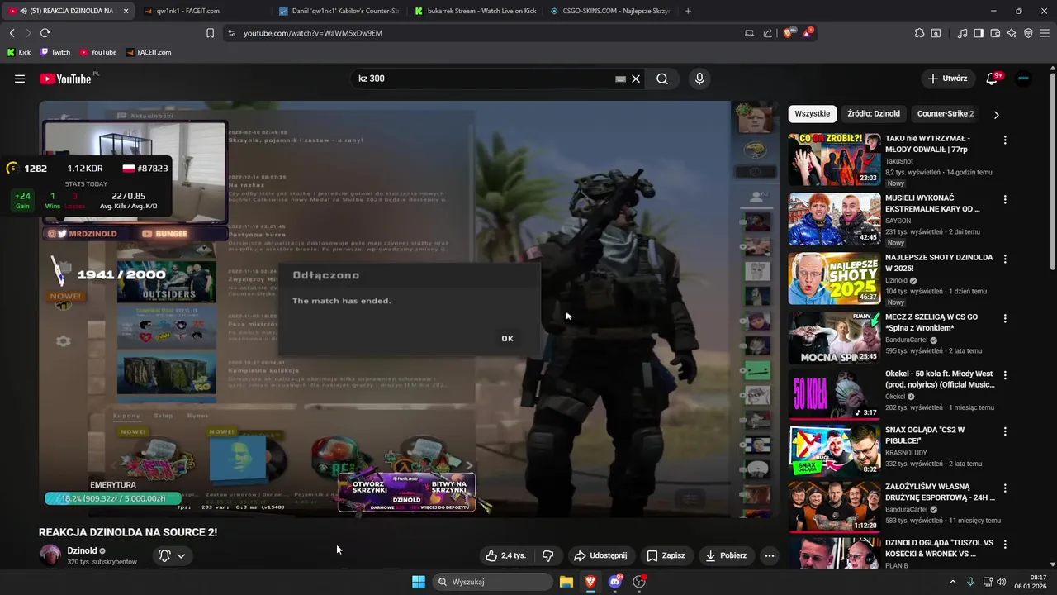Go back in browser history
Image resolution: width=1057 pixels, height=595 pixels.
pyautogui.click(x=12, y=33)
